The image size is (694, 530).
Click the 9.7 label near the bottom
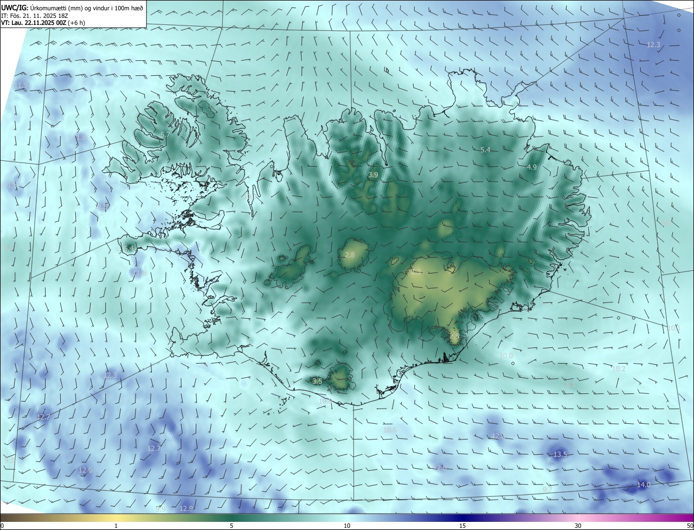click(x=547, y=490)
